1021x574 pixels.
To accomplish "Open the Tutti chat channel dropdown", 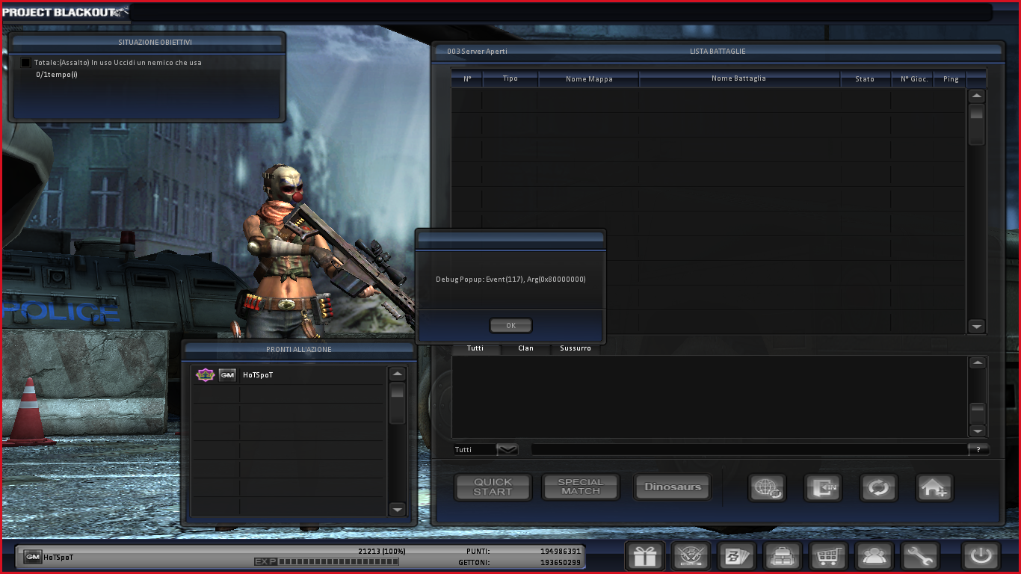I will click(x=508, y=449).
